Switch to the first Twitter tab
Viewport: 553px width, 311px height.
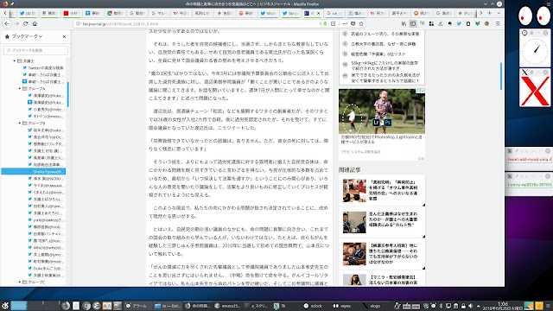coord(28,13)
